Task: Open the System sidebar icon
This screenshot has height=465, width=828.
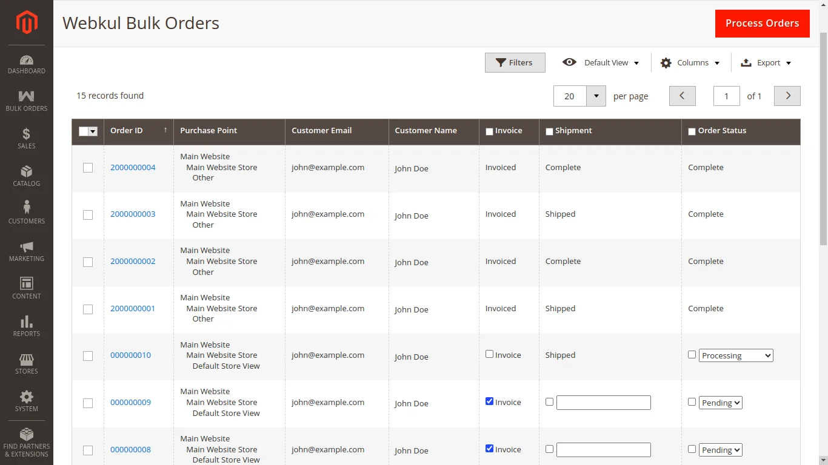Action: [x=26, y=401]
